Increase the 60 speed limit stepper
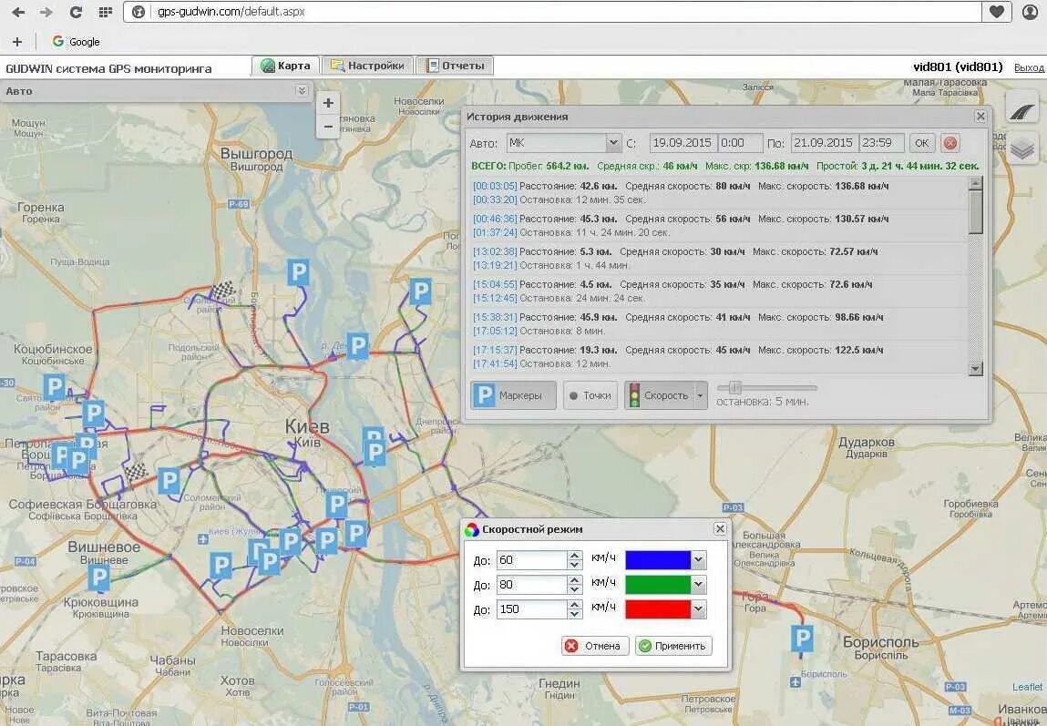 575,555
